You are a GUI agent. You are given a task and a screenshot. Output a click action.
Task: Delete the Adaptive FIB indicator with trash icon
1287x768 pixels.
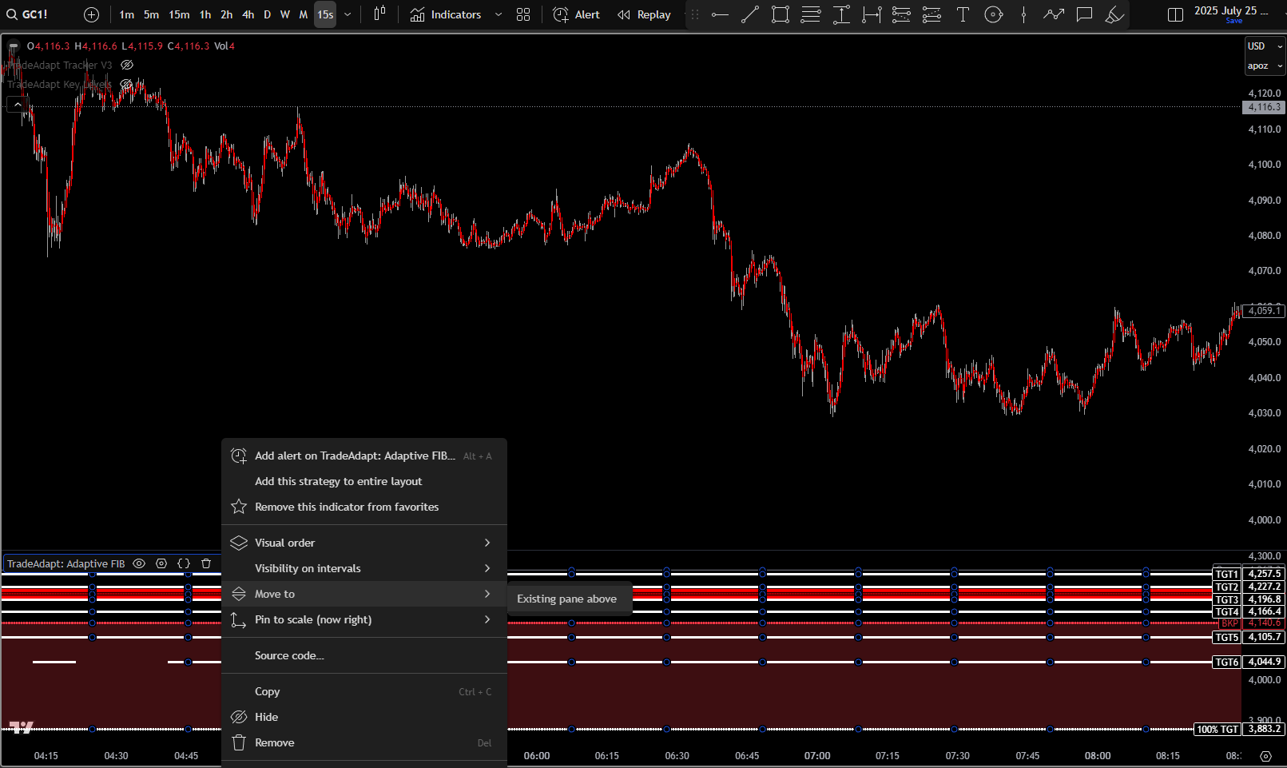[206, 563]
